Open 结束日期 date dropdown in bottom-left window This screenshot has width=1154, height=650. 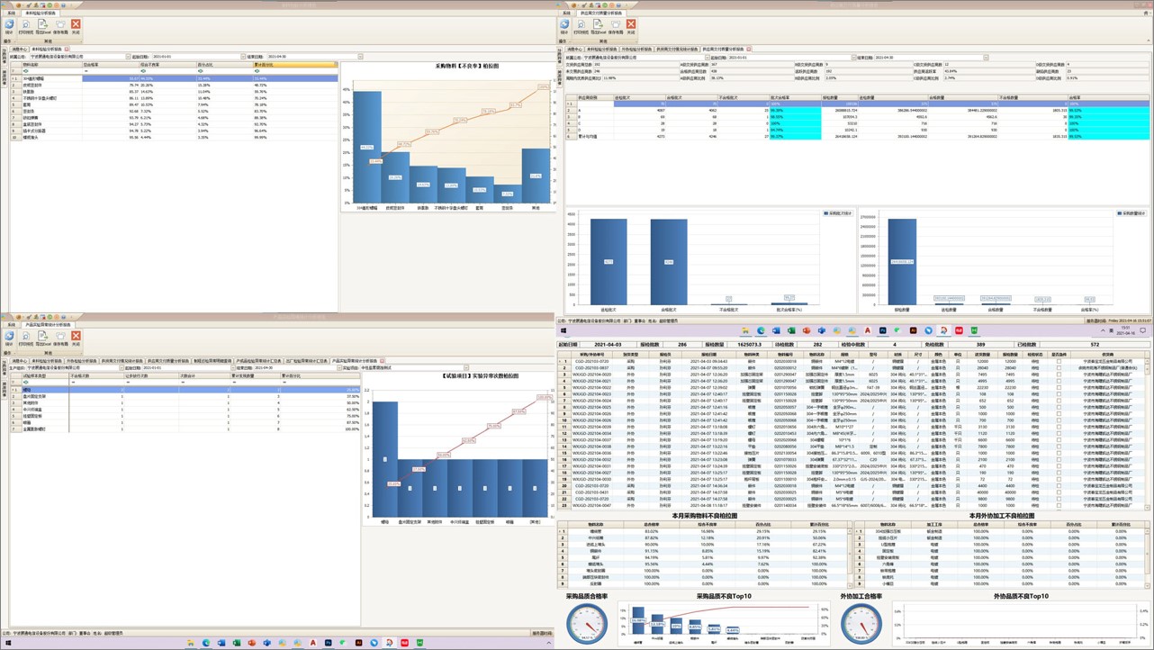click(x=338, y=367)
